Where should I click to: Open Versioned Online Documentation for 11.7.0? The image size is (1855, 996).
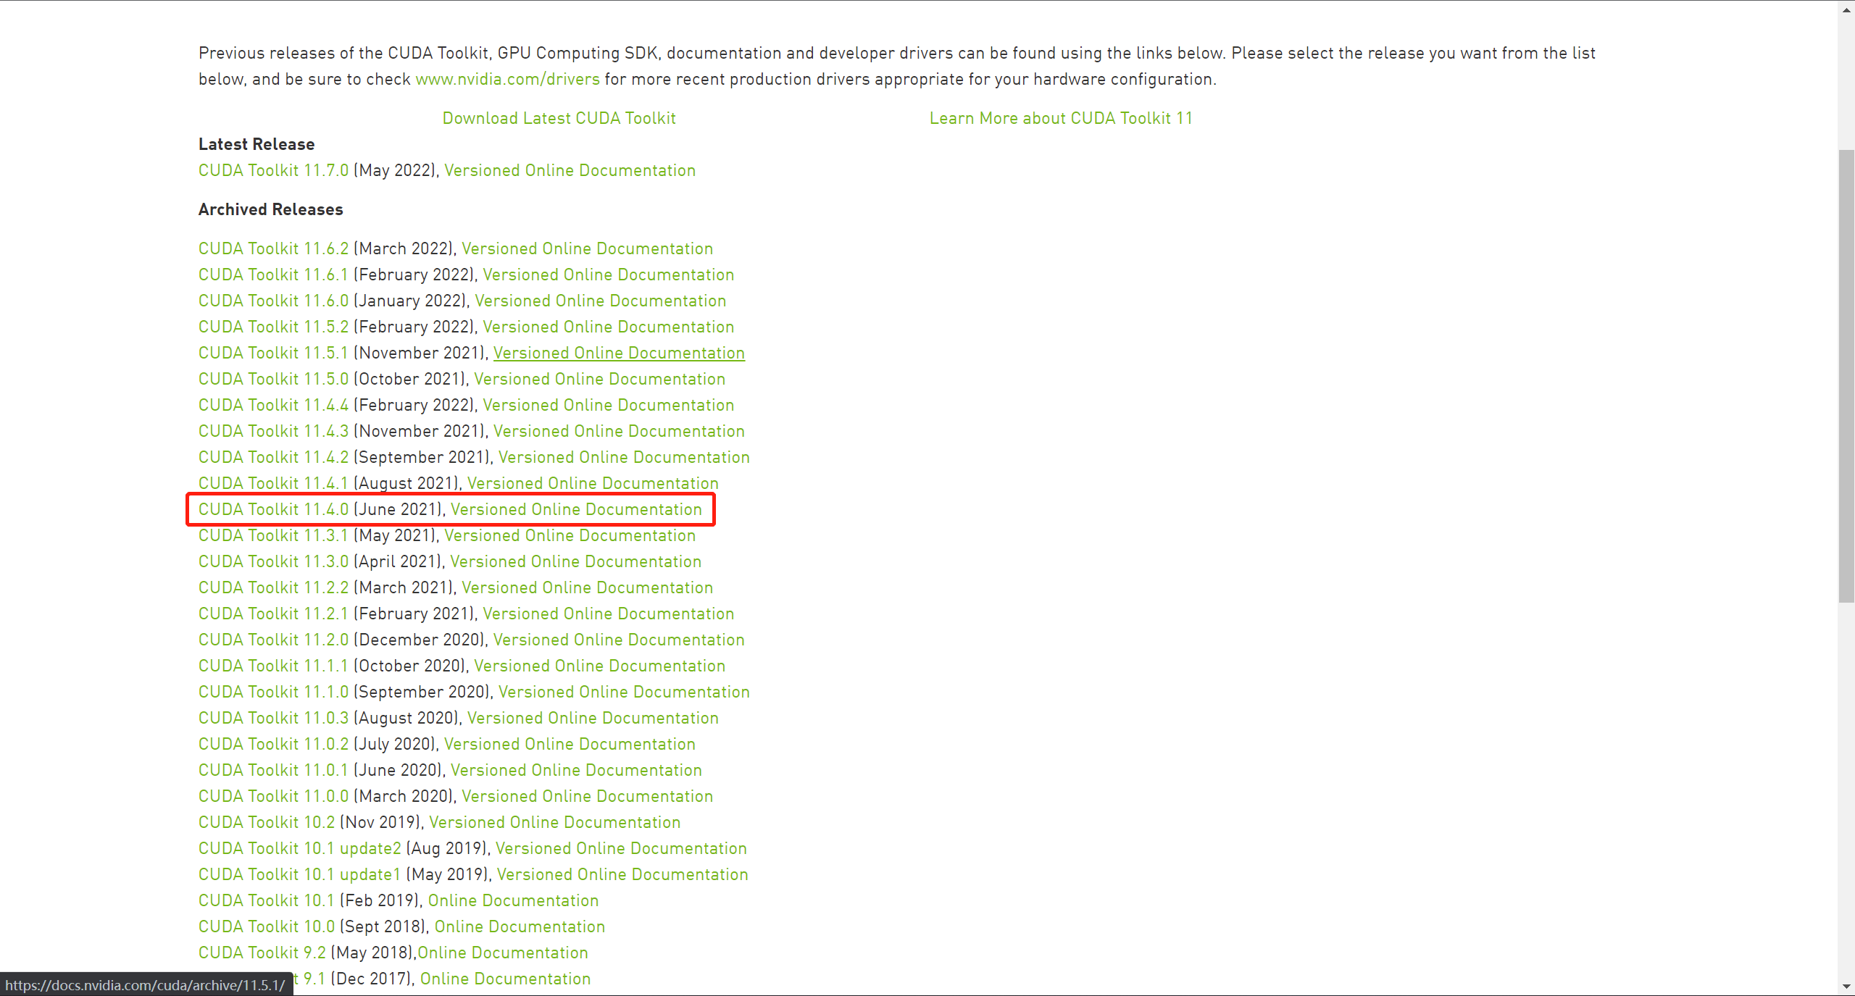[x=570, y=170]
